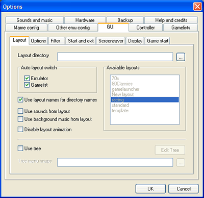Open the Start and exit tab

81,41
